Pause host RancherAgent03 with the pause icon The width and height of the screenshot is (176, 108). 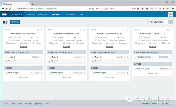[125, 30]
